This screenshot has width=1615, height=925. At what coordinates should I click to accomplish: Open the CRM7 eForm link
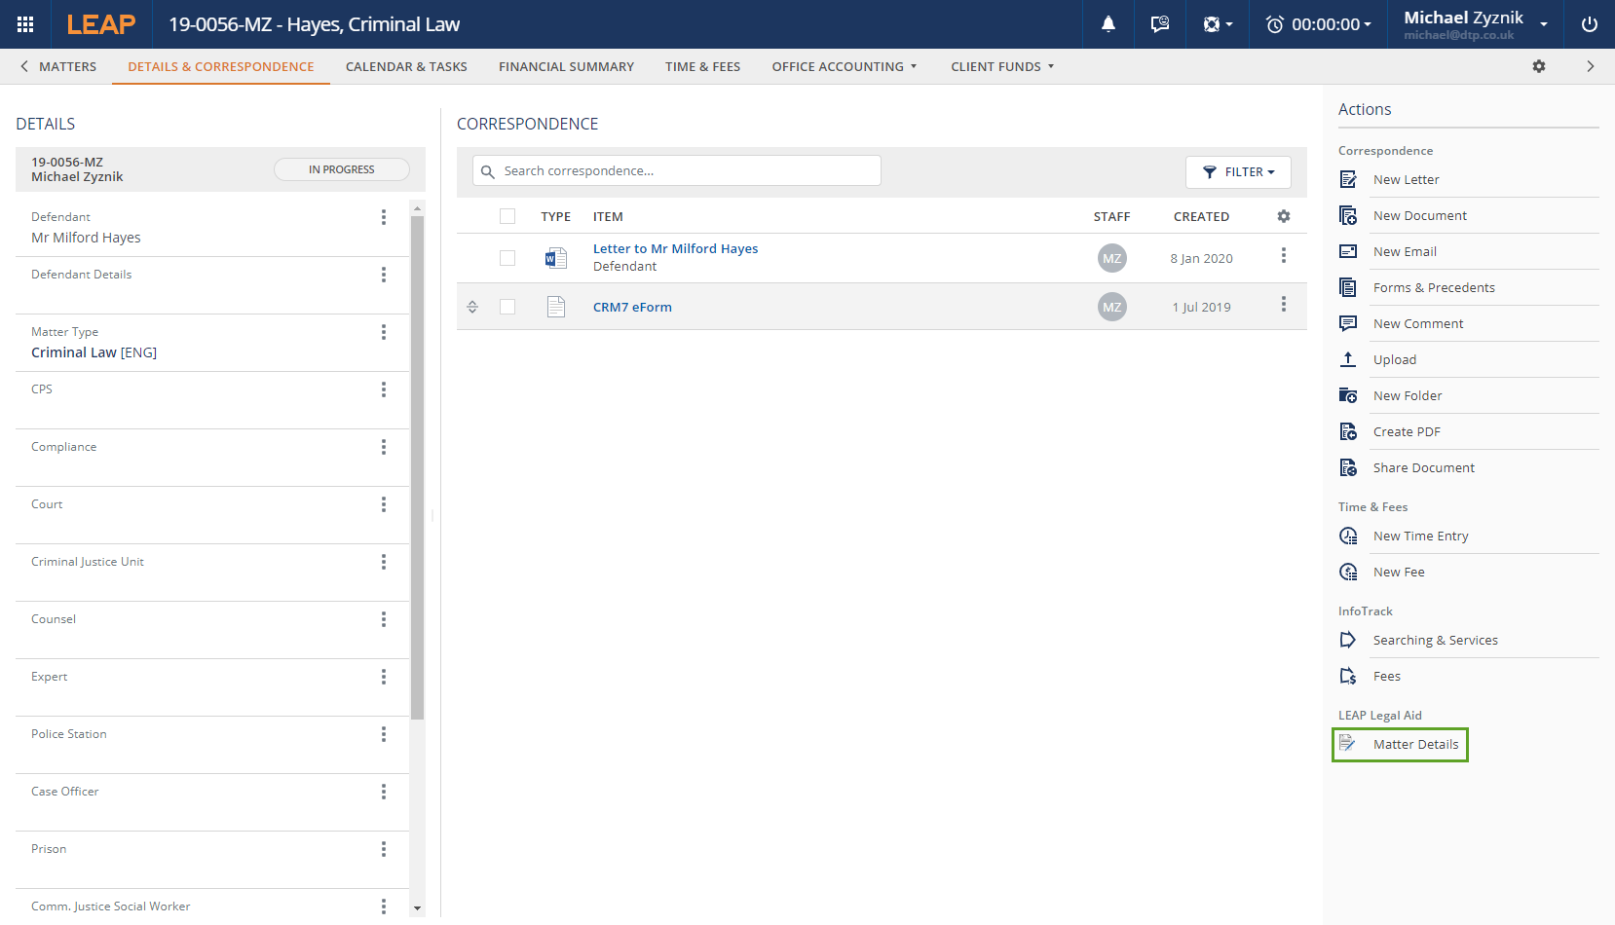(632, 307)
